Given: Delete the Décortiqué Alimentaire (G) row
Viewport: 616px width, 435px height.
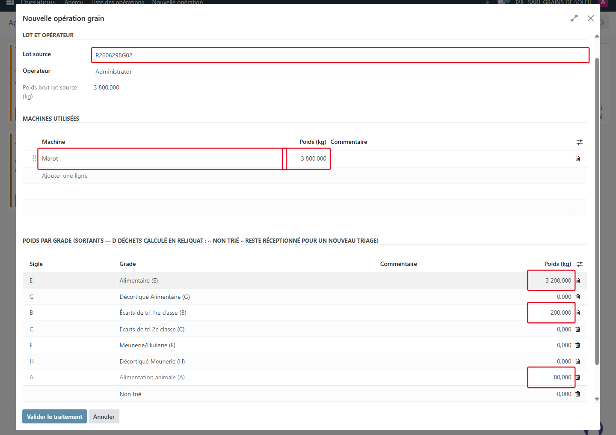Looking at the screenshot, I should (578, 297).
